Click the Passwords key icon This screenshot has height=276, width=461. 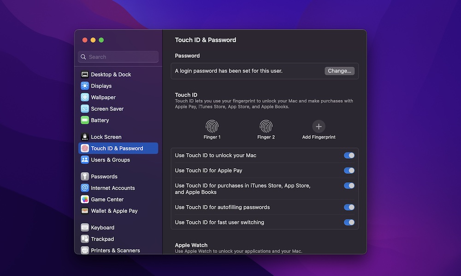85,177
